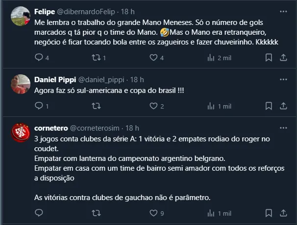The width and height of the screenshot is (297, 225).
Task: Retweet cornetero's post
Action: pos(97,213)
